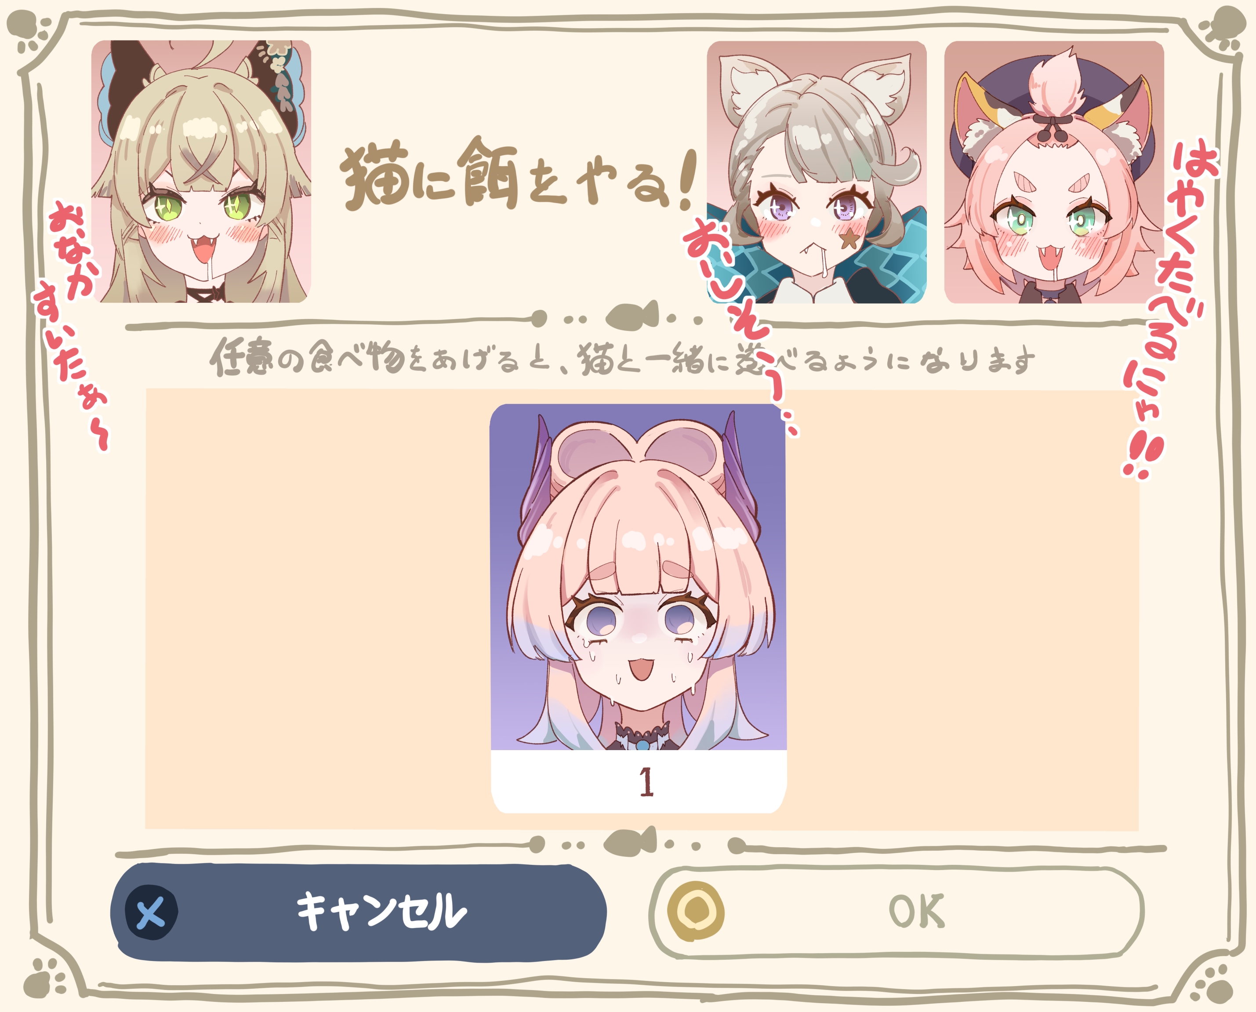Click the 任意の食べ物 instruction text line
The image size is (1256, 1012).
pos(623,357)
